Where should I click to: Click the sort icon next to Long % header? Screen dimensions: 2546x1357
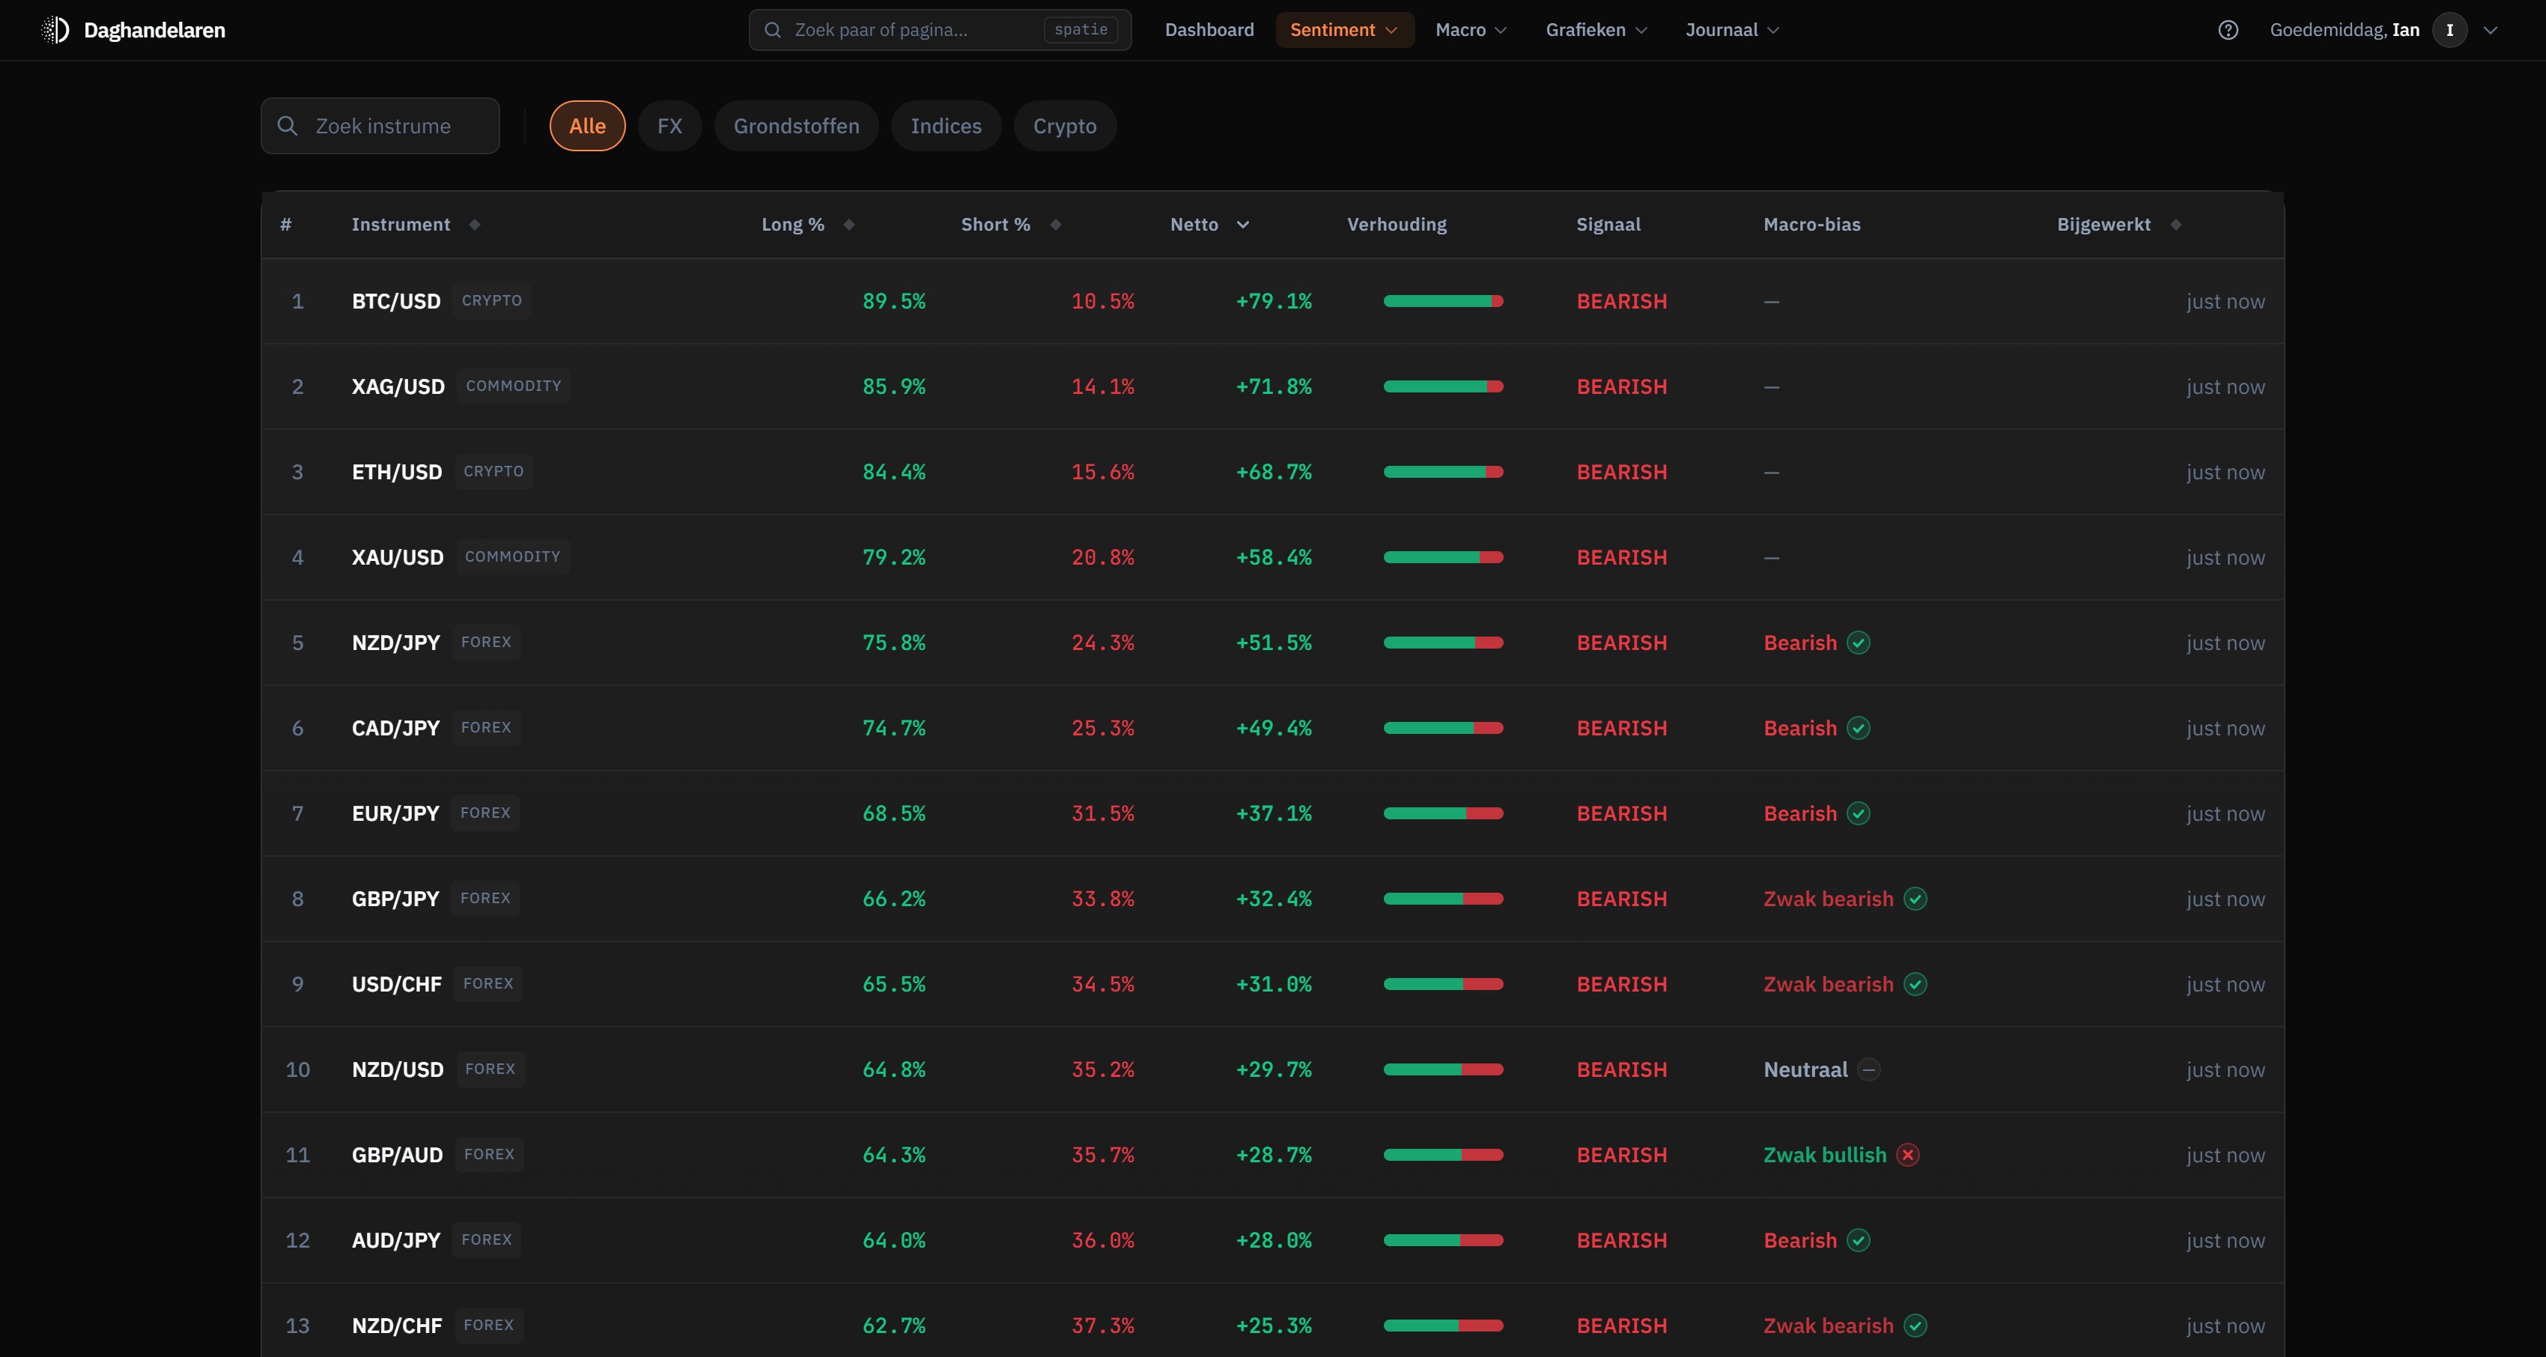(x=849, y=225)
